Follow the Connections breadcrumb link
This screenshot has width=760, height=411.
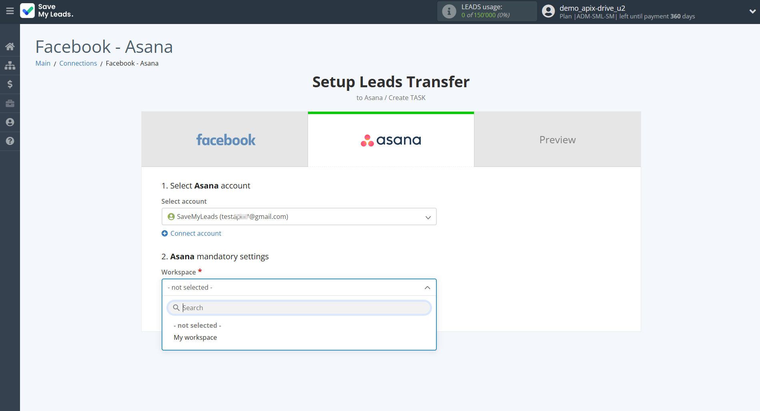click(x=78, y=63)
